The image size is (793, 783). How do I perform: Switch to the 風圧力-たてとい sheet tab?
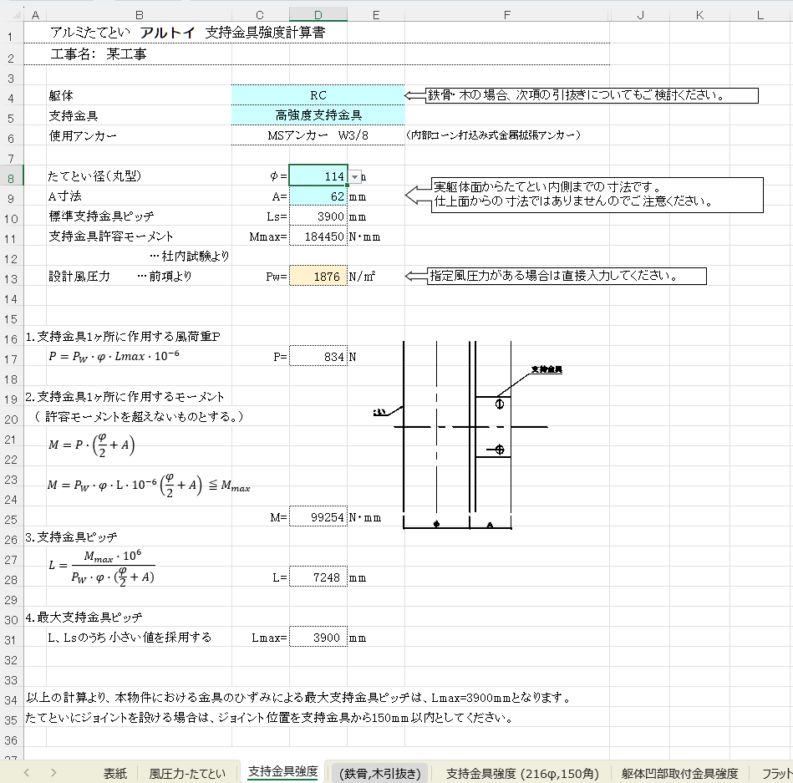coord(187,773)
